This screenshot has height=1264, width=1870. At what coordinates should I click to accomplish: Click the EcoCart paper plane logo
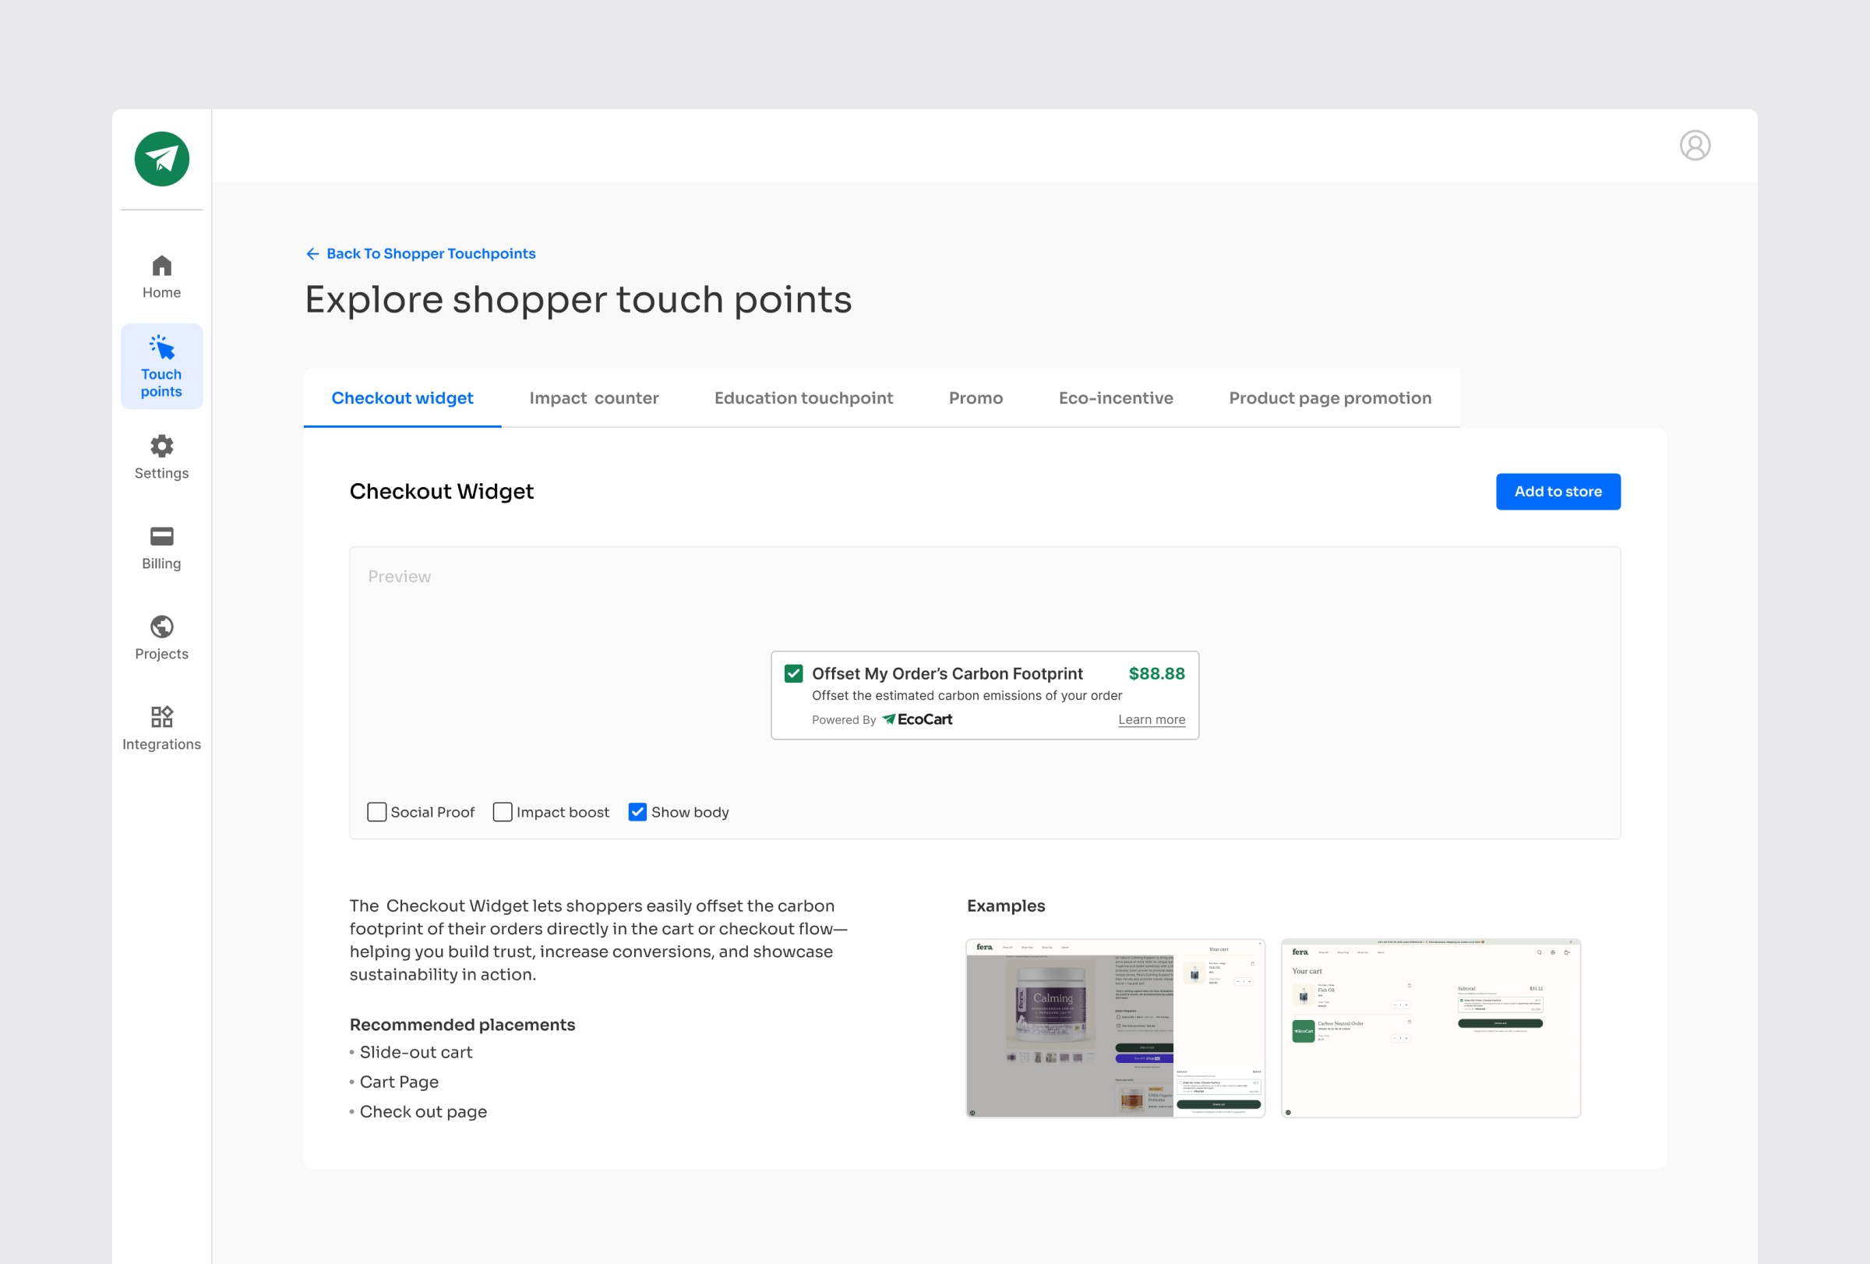[162, 158]
